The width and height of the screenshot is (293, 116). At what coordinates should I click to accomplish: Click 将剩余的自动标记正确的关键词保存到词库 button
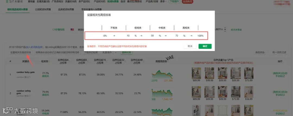(x=58, y=53)
